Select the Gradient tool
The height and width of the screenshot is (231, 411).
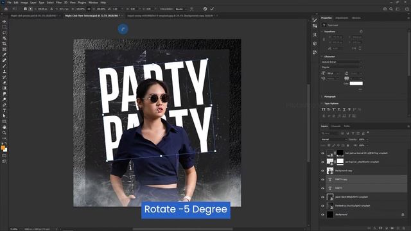pos(4,88)
